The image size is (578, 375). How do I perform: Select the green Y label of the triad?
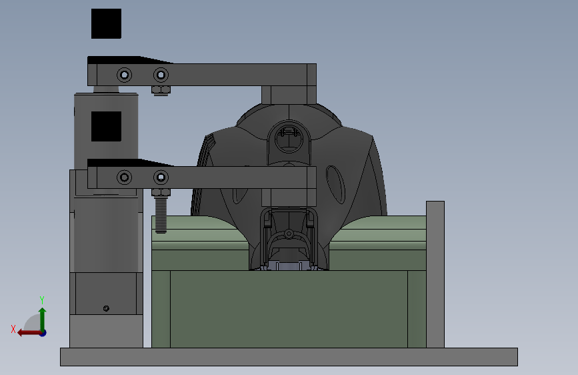[x=42, y=300]
